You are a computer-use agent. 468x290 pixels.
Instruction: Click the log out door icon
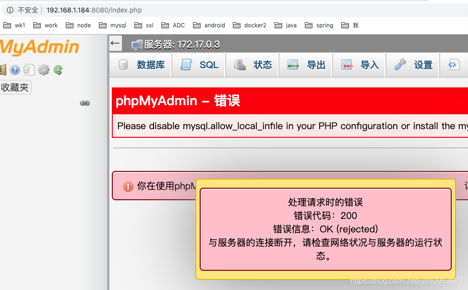coord(3,70)
